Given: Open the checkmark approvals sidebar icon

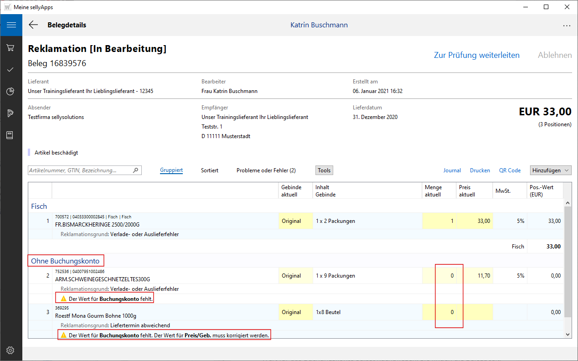Looking at the screenshot, I should 11,69.
